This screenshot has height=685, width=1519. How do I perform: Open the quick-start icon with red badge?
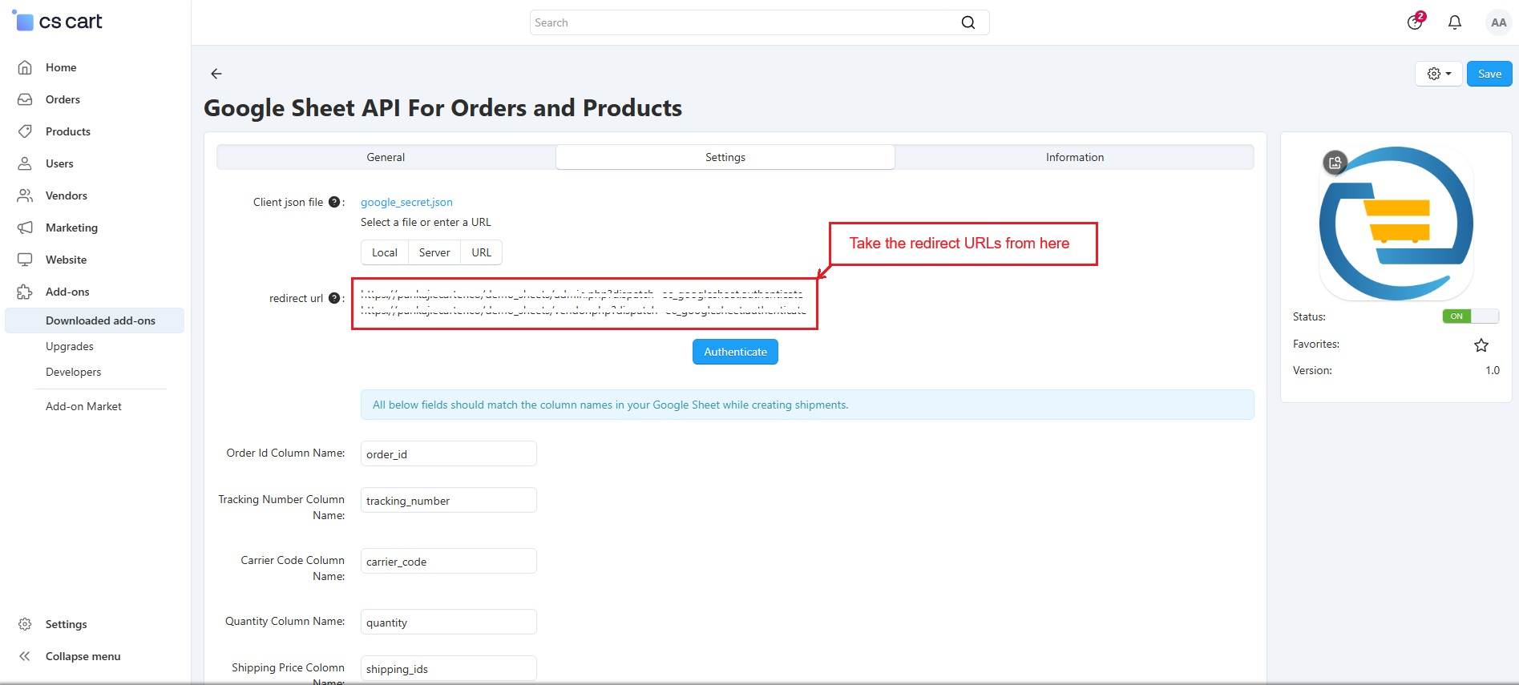tap(1415, 22)
